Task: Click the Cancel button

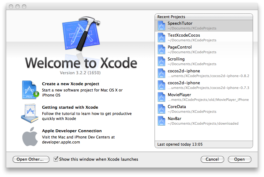Action: point(212,159)
